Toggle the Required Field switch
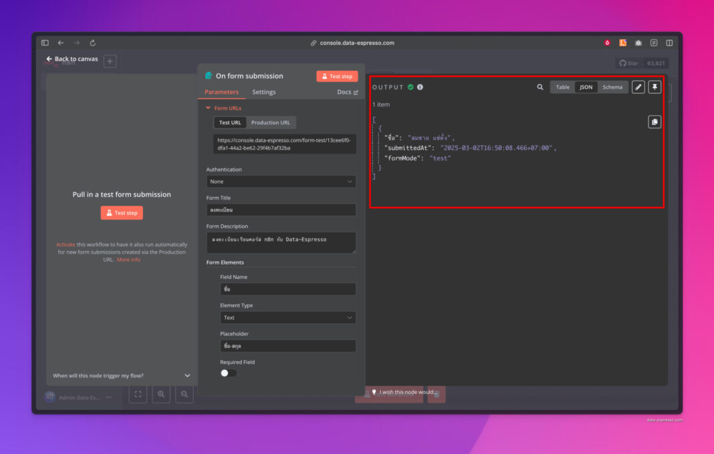714x454 pixels. click(228, 375)
